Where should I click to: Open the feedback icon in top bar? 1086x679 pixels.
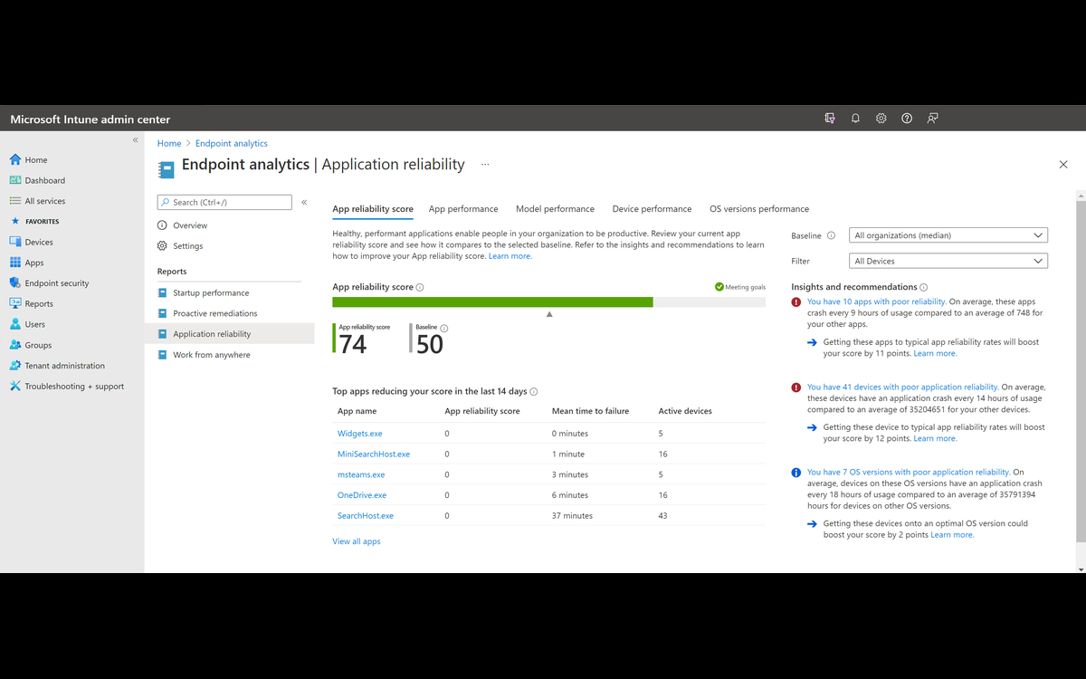click(933, 119)
